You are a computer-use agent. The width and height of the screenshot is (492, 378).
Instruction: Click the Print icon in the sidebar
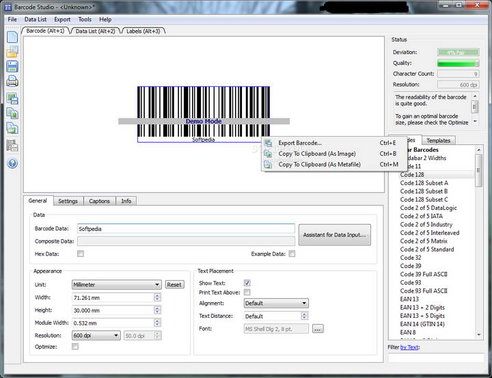point(12,81)
